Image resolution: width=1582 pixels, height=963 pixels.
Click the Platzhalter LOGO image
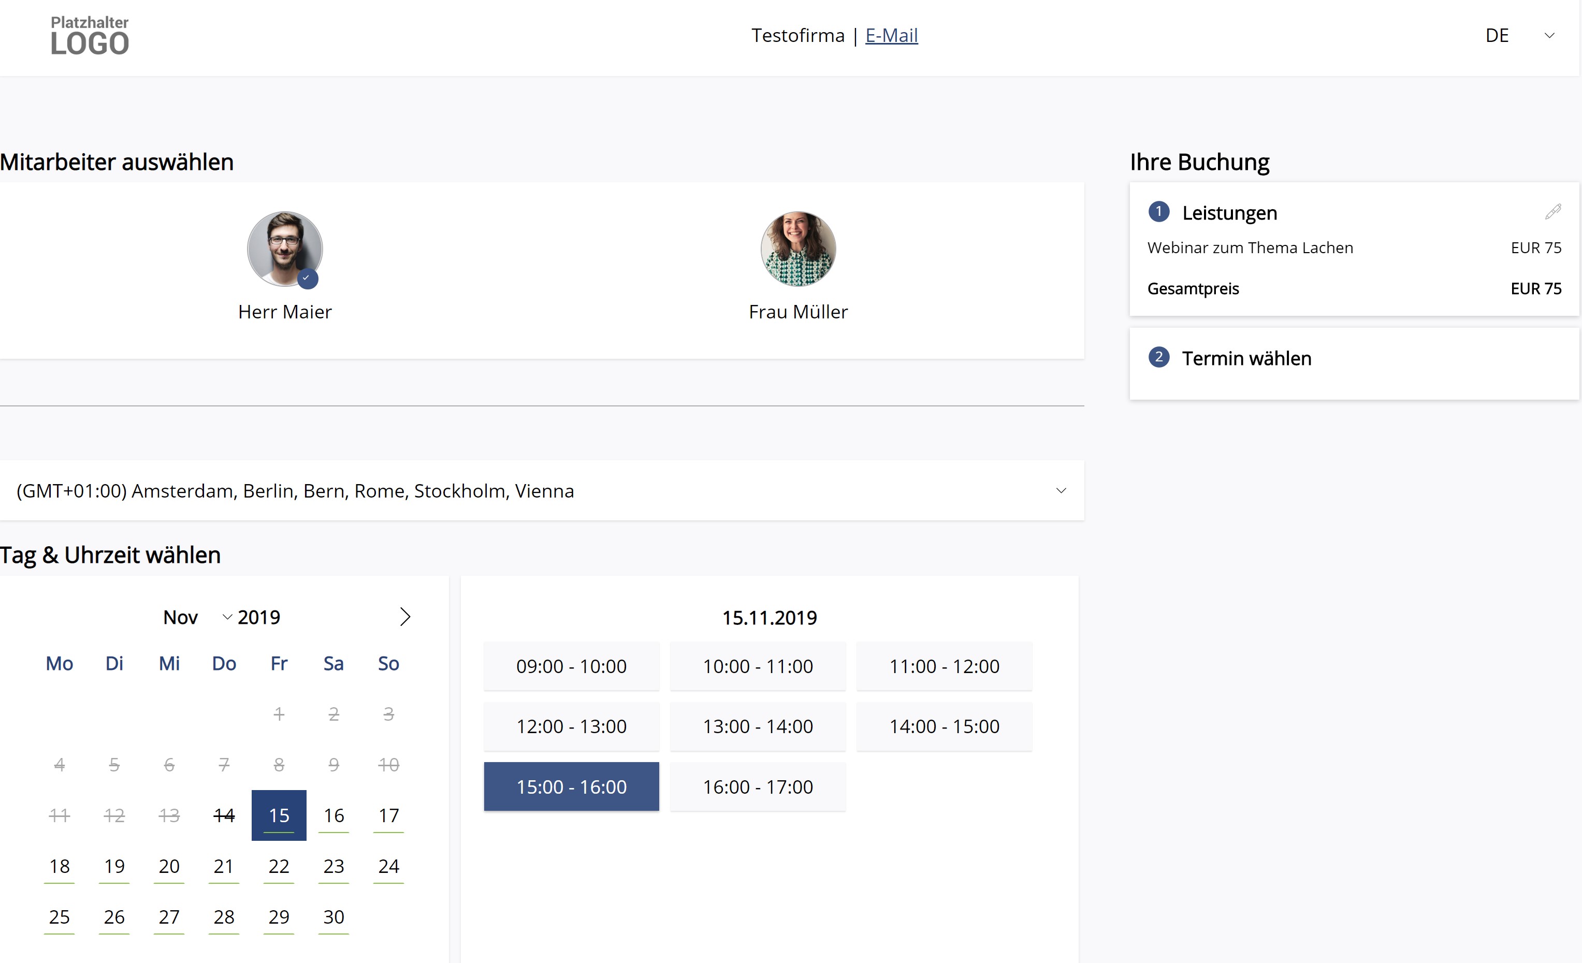pyautogui.click(x=90, y=36)
